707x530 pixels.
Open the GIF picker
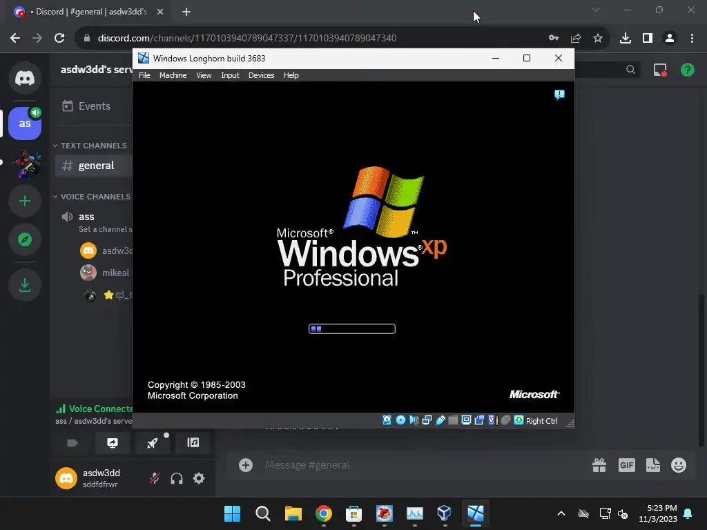click(x=627, y=465)
